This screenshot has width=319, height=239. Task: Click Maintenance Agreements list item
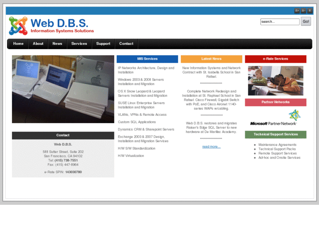point(277,145)
